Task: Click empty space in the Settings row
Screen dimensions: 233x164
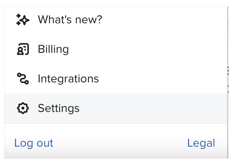Action: (x=155, y=108)
